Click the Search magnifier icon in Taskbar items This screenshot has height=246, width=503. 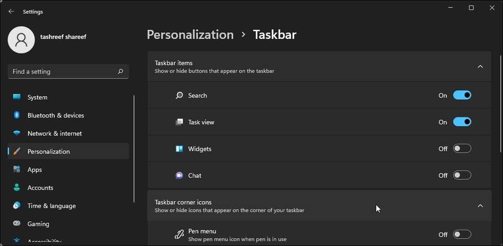(179, 96)
